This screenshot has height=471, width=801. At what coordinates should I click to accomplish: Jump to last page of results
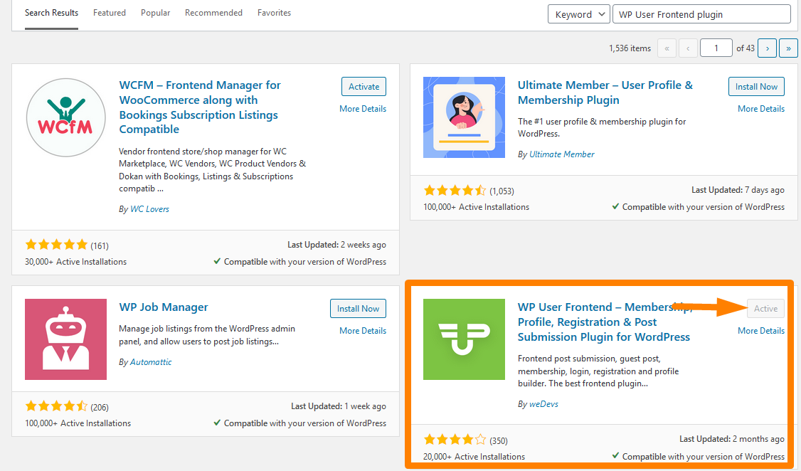coord(788,48)
